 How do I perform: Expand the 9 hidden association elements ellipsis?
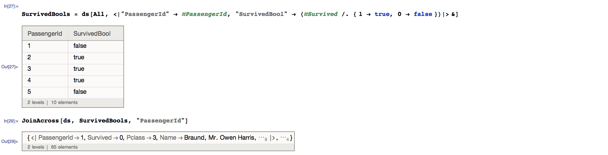coord(263,138)
